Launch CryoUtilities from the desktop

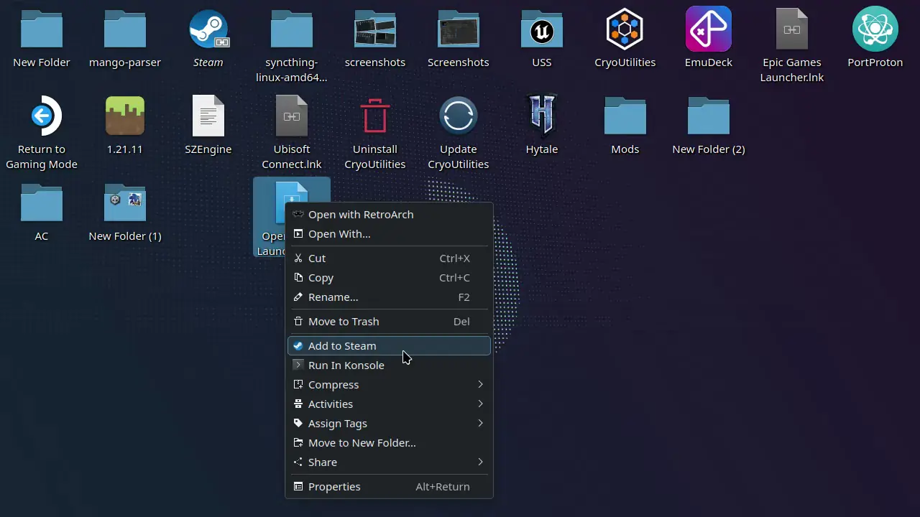pyautogui.click(x=625, y=29)
